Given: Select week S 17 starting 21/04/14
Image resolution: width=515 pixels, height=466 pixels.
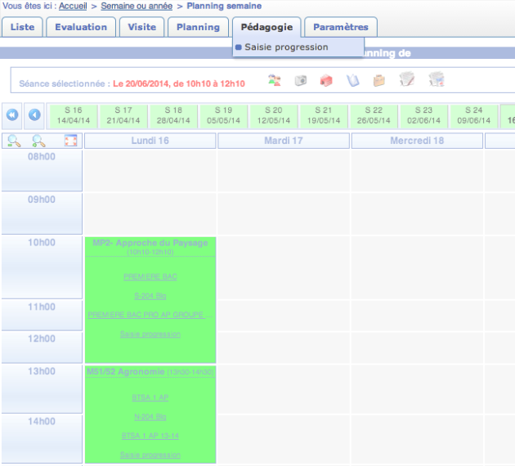Looking at the screenshot, I should pyautogui.click(x=123, y=115).
